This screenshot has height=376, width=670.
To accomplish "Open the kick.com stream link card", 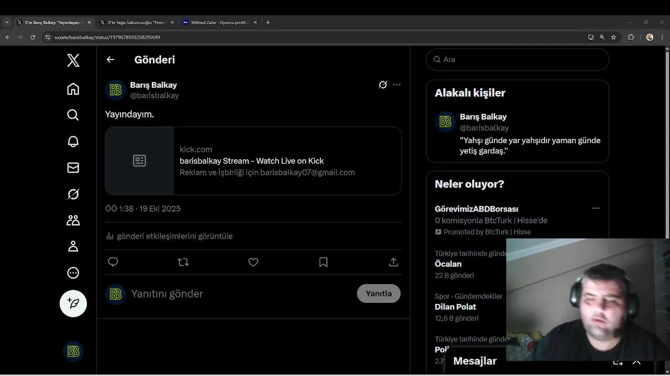I will point(253,161).
